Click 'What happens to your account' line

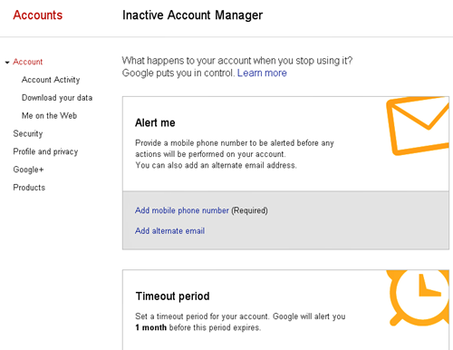[237, 61]
